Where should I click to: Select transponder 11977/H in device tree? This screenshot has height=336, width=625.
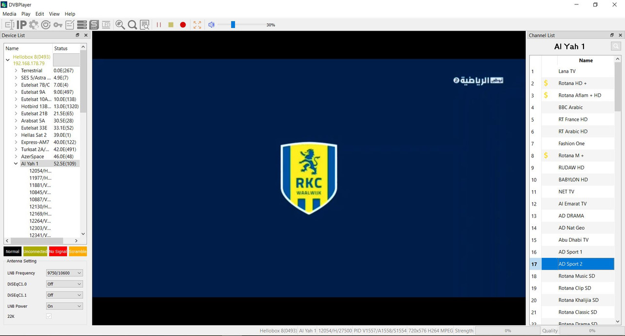tap(40, 178)
